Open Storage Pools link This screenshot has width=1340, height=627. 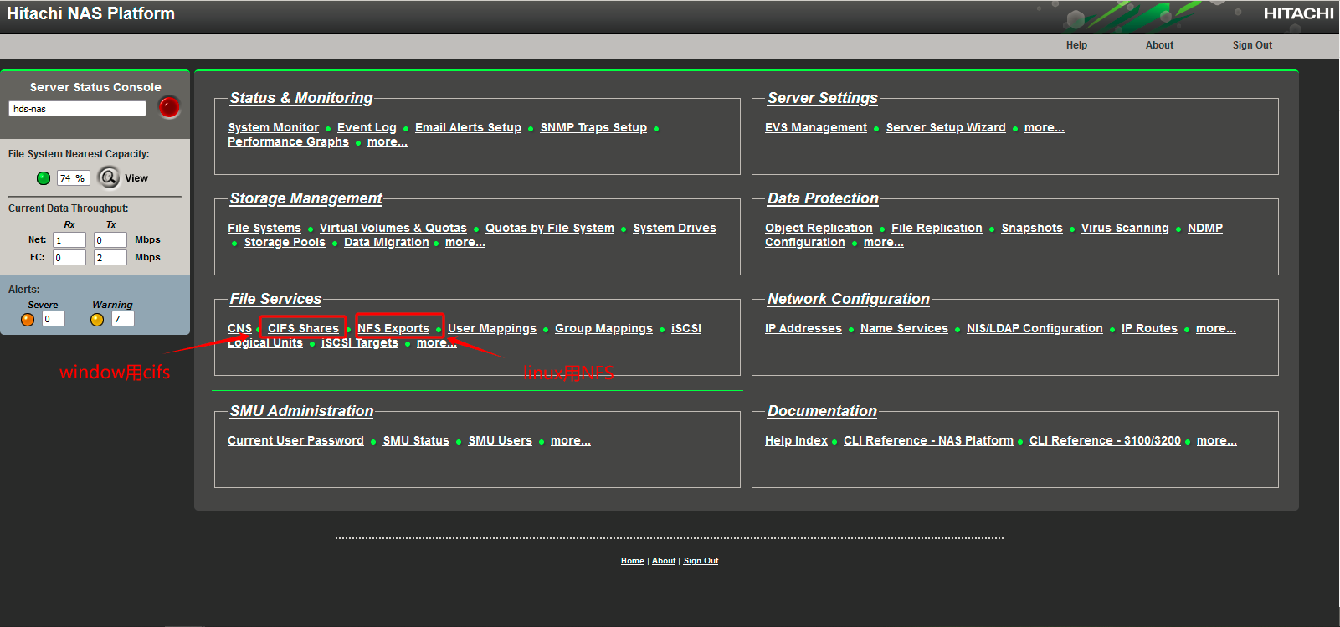point(285,242)
